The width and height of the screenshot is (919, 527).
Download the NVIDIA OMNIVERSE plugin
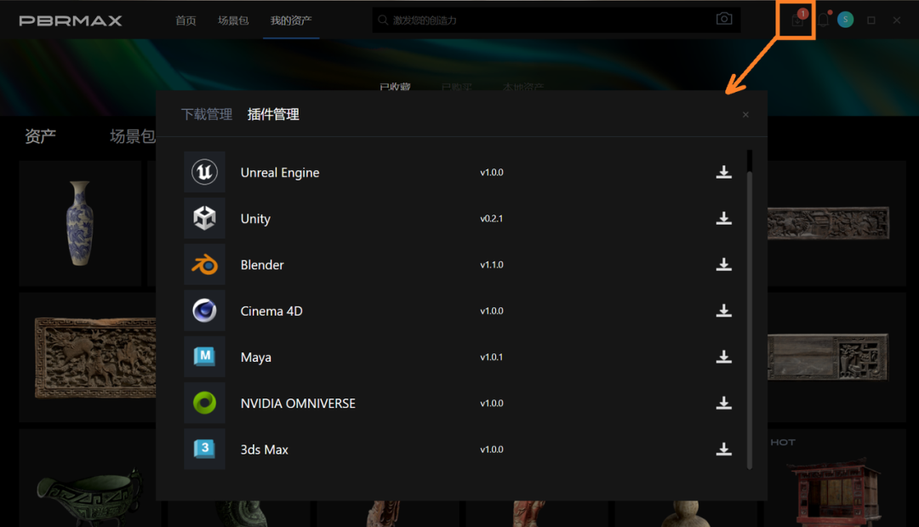click(724, 404)
